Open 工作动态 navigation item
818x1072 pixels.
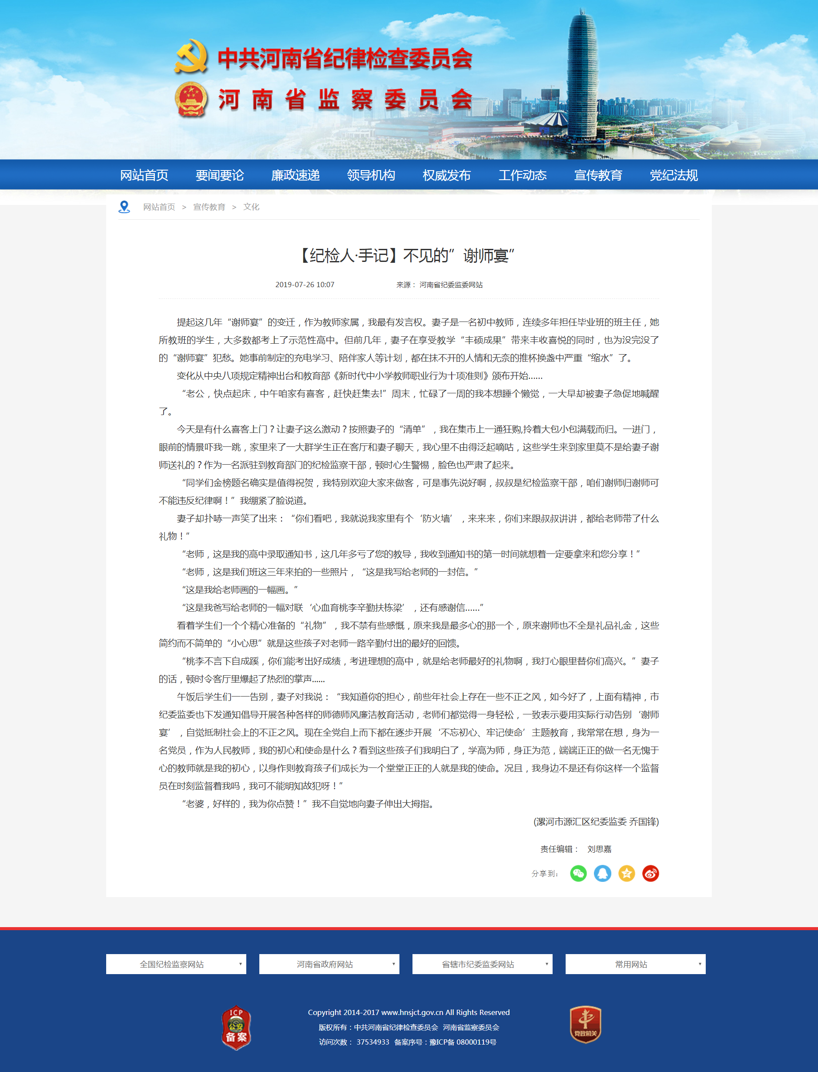(523, 175)
